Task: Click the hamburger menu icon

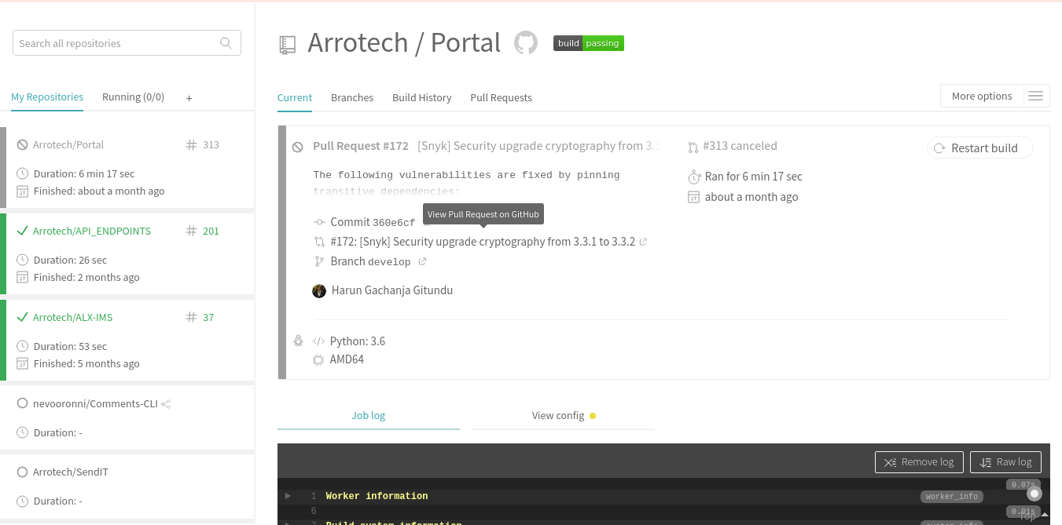Action: pyautogui.click(x=1036, y=96)
